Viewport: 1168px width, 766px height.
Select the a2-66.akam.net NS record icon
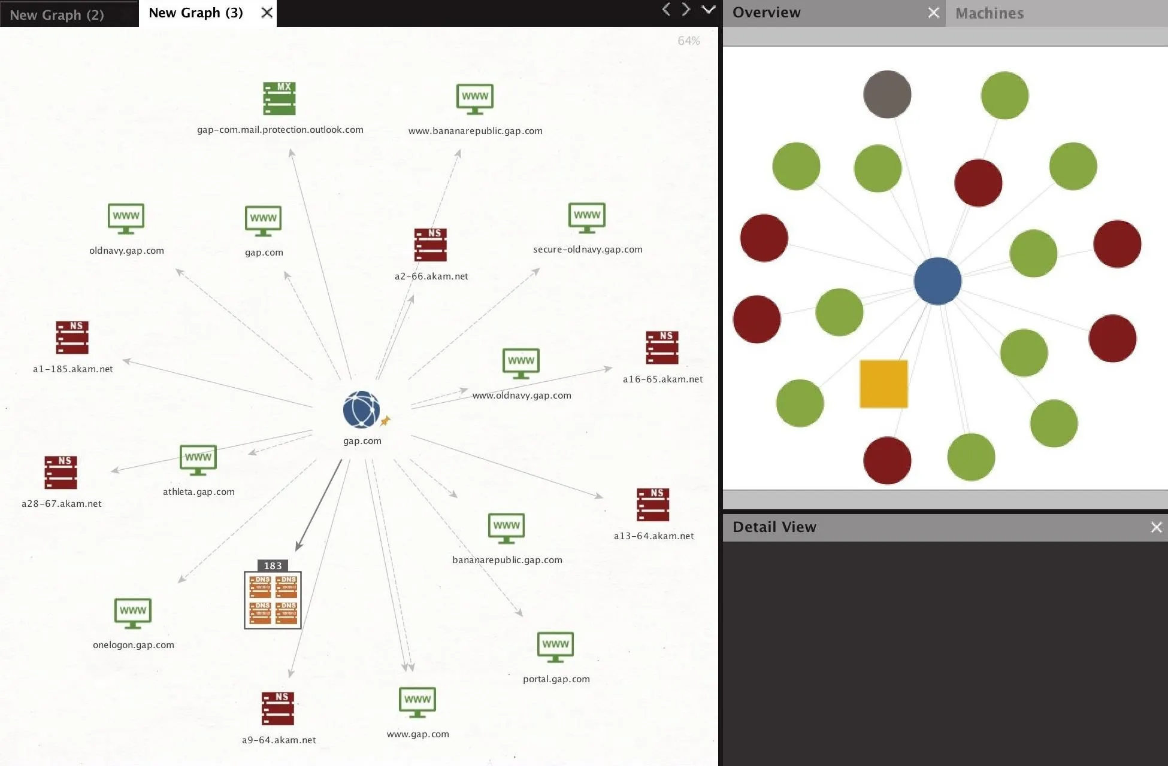tap(430, 245)
